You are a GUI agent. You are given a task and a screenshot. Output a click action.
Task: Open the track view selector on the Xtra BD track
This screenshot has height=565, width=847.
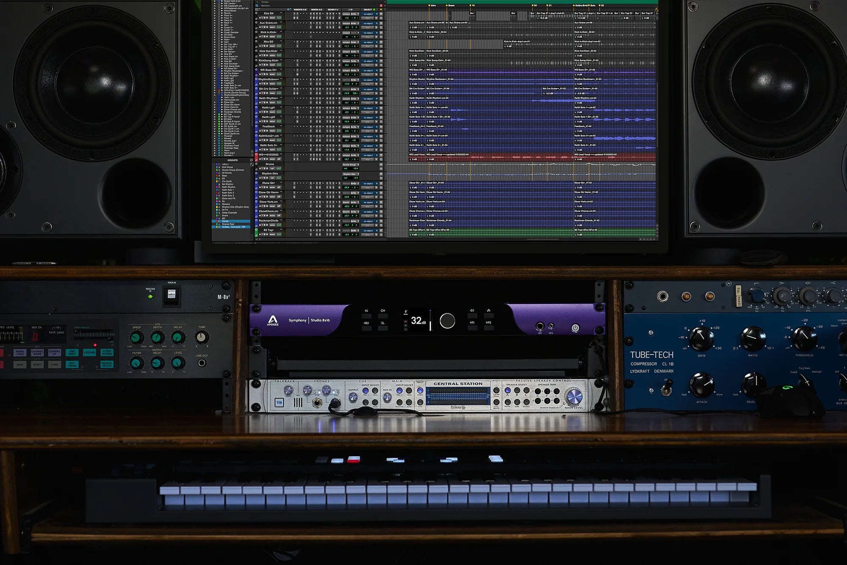point(272,46)
